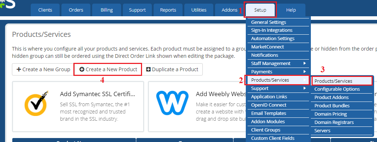This screenshot has width=377, height=142.
Task: Choose Sign-In Integrations menu item
Action: [278, 30]
